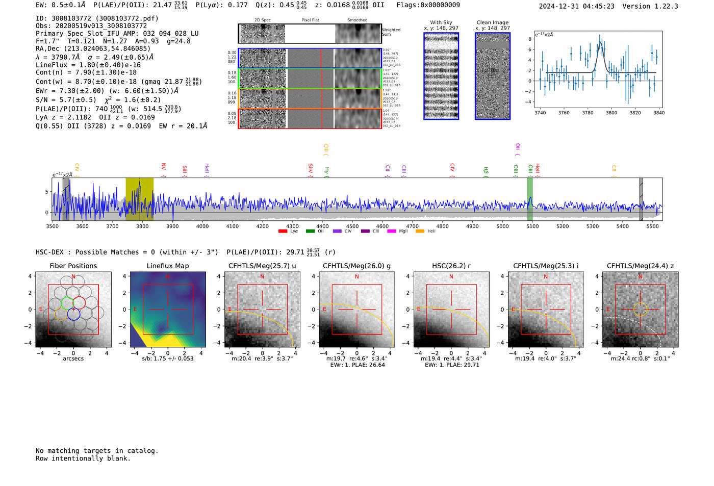Click the timestamp '2024-12-31 04:45:23'

click(577, 6)
